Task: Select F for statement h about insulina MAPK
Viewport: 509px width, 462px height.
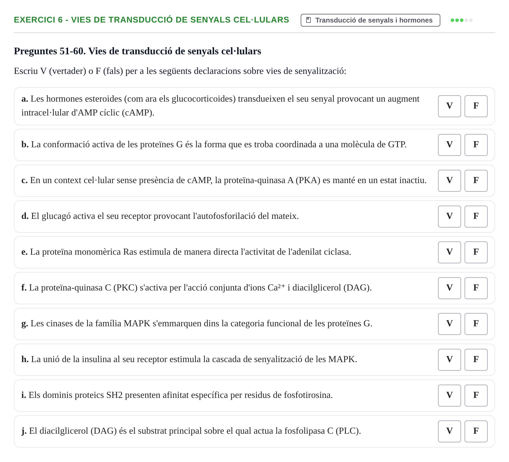Action: (476, 360)
